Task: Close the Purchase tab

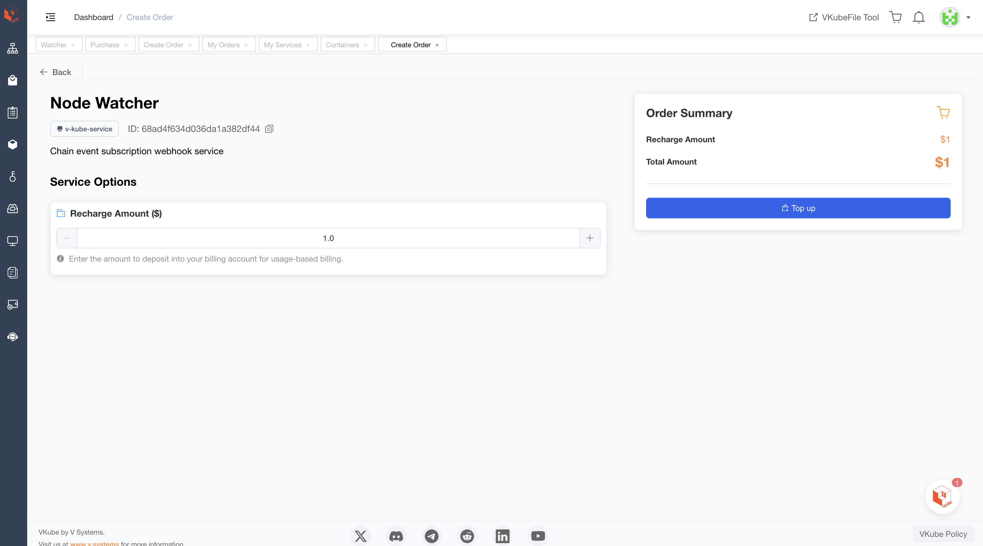Action: (x=126, y=45)
